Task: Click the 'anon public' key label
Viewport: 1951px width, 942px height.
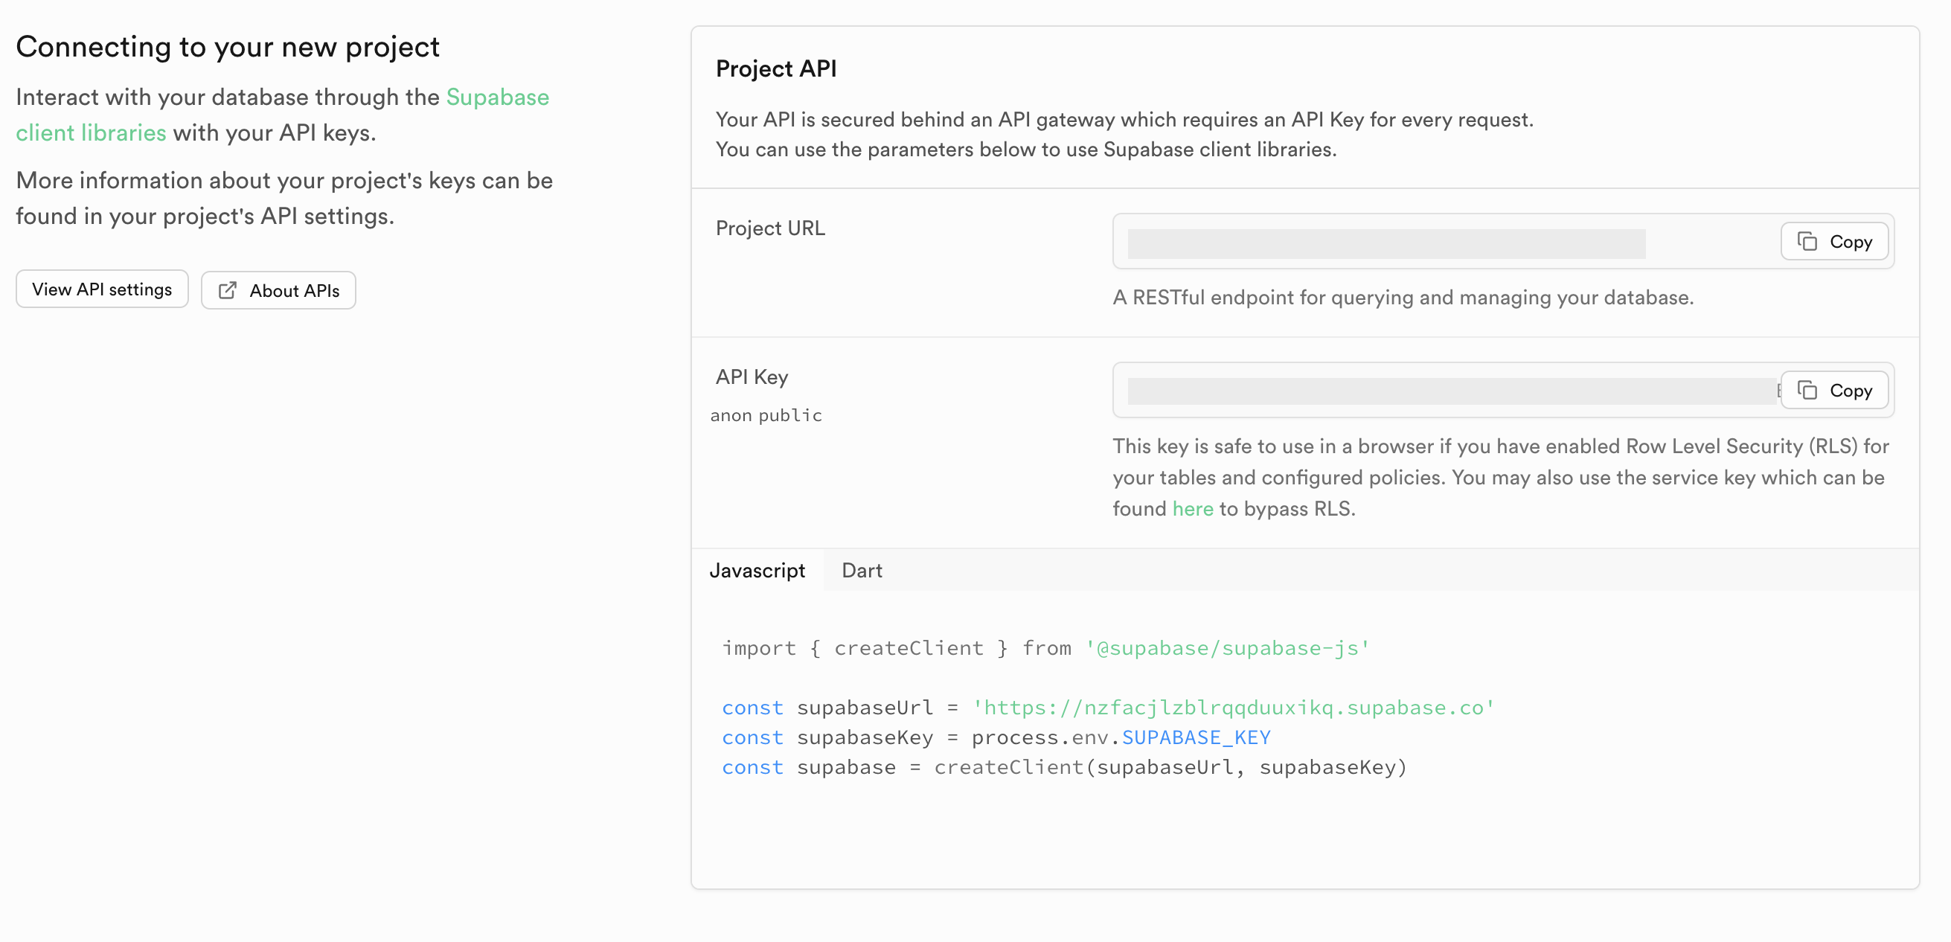Action: [766, 415]
